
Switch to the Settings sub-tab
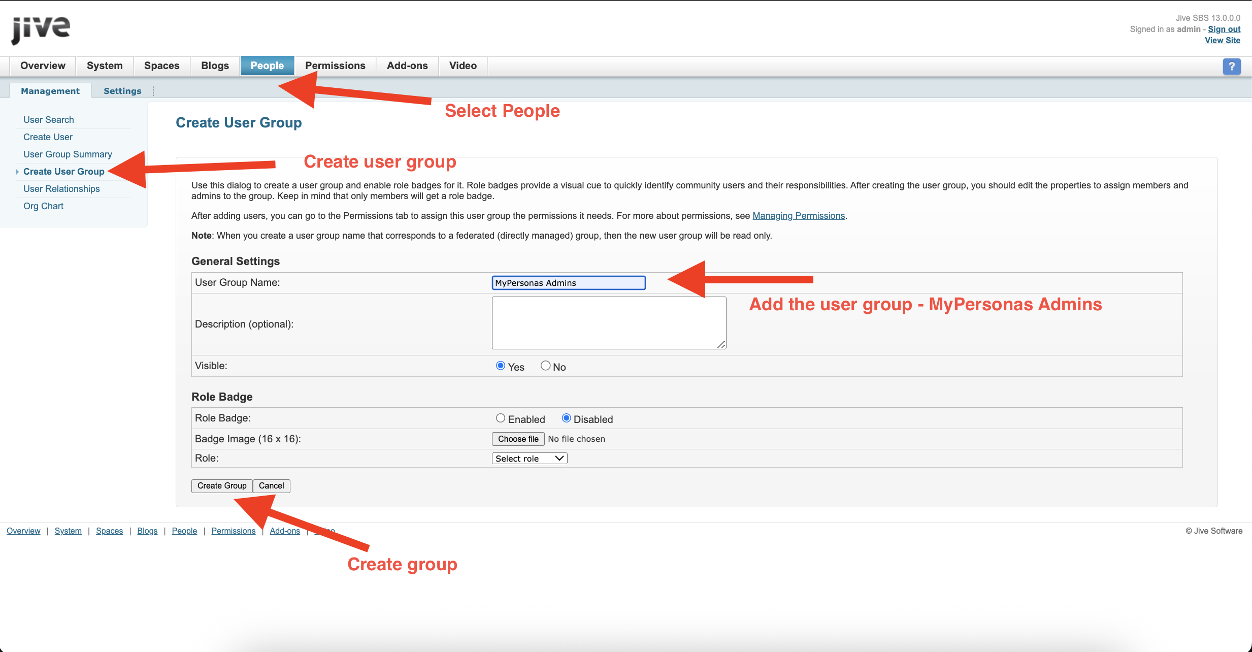point(122,91)
